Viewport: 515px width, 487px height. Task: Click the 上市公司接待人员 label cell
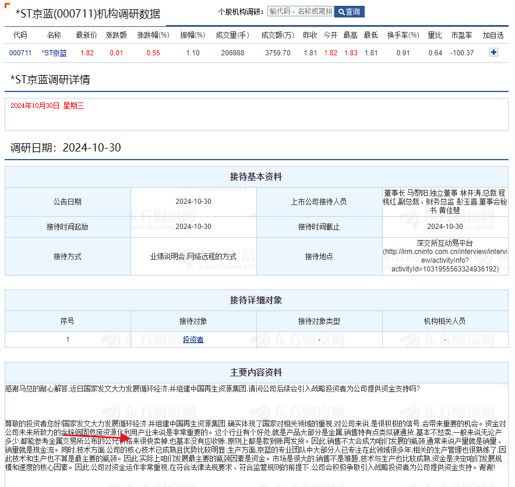319,202
